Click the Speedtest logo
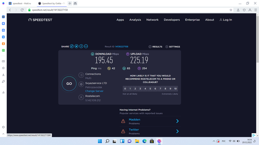Image resolution: width=259 pixels, height=145 pixels. [x=40, y=20]
